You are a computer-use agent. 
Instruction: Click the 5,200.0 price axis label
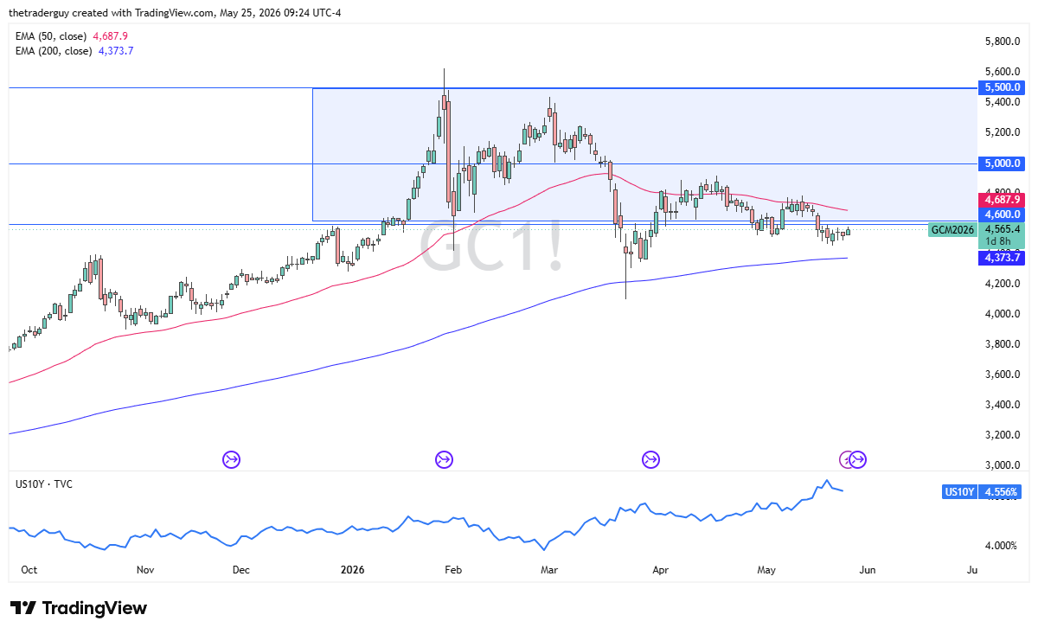(x=1003, y=132)
